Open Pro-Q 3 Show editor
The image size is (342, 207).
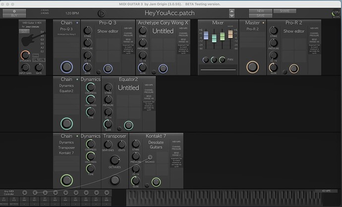pyautogui.click(x=108, y=31)
